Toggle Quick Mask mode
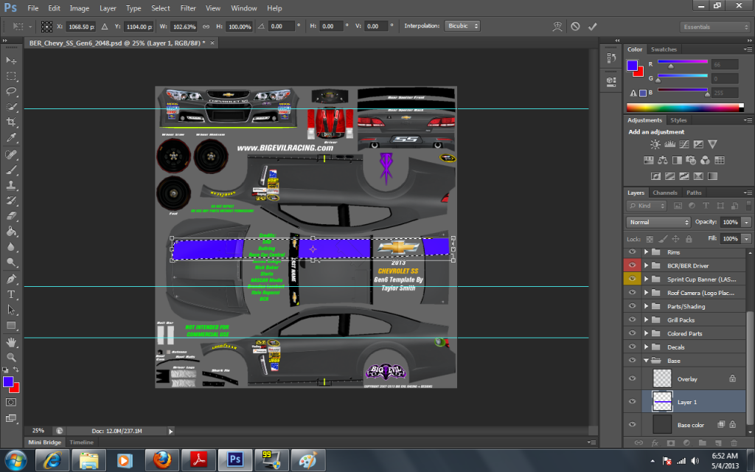This screenshot has width=755, height=472. [x=11, y=402]
